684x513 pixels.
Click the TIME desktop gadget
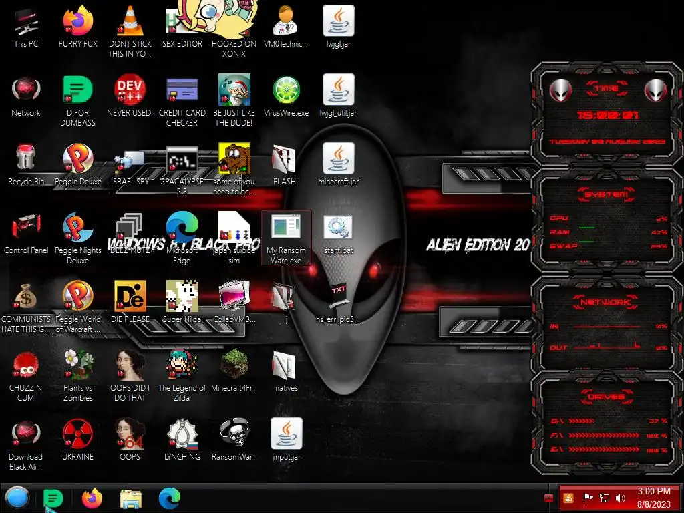(607, 115)
